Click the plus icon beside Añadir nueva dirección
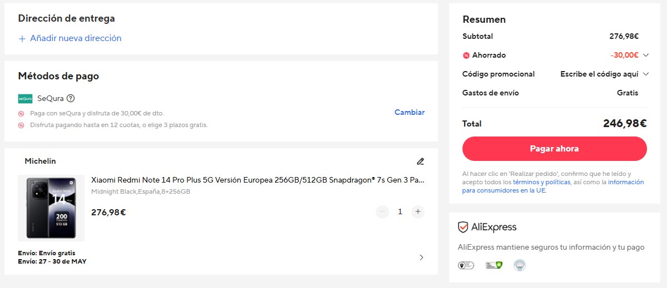Image resolution: width=667 pixels, height=288 pixels. coord(22,39)
